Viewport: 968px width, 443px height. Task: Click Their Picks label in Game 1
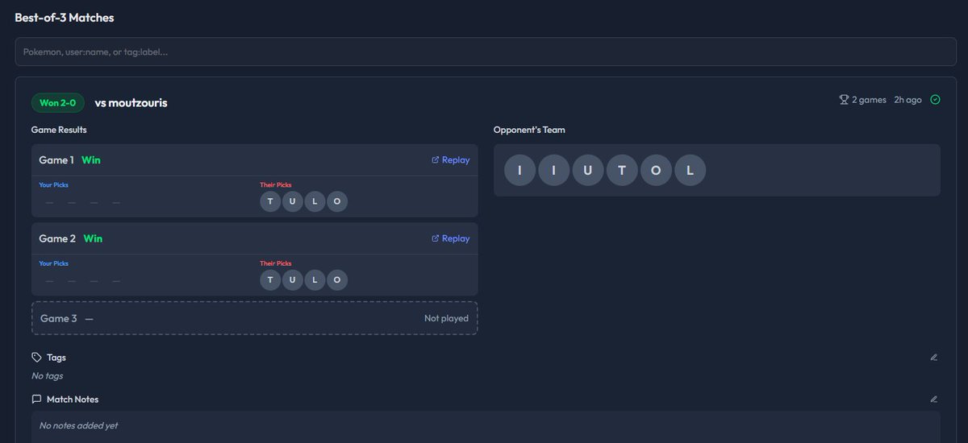click(275, 185)
